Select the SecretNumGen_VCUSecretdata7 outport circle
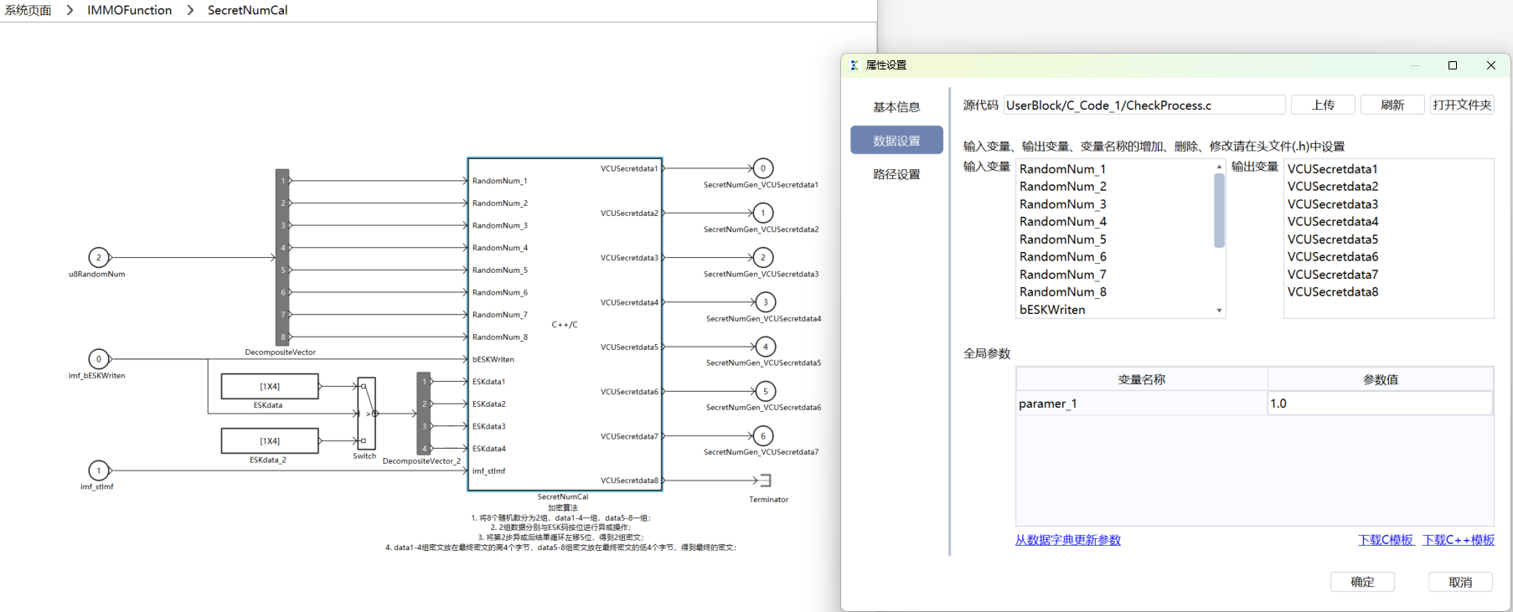Screen dimensions: 1513x612 (x=763, y=436)
